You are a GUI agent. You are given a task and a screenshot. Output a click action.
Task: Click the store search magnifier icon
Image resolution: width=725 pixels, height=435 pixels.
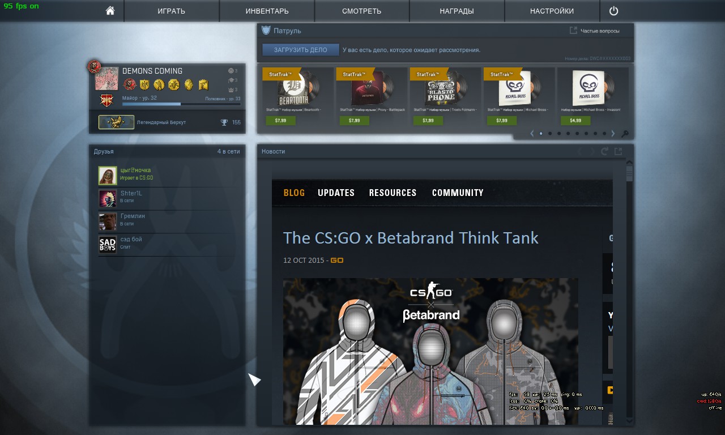point(625,134)
